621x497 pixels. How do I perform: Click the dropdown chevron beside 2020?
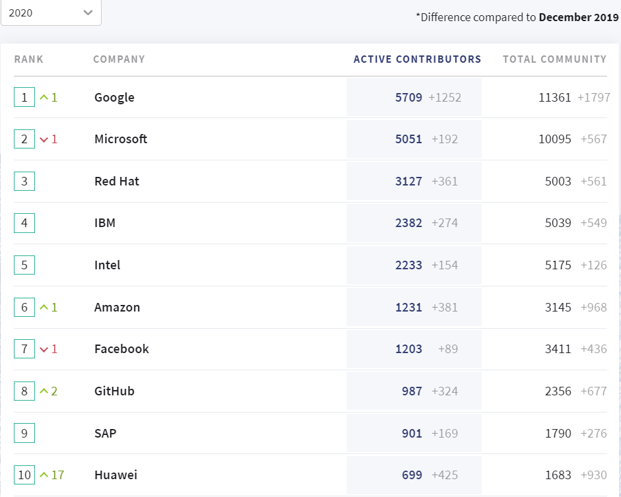pyautogui.click(x=88, y=13)
